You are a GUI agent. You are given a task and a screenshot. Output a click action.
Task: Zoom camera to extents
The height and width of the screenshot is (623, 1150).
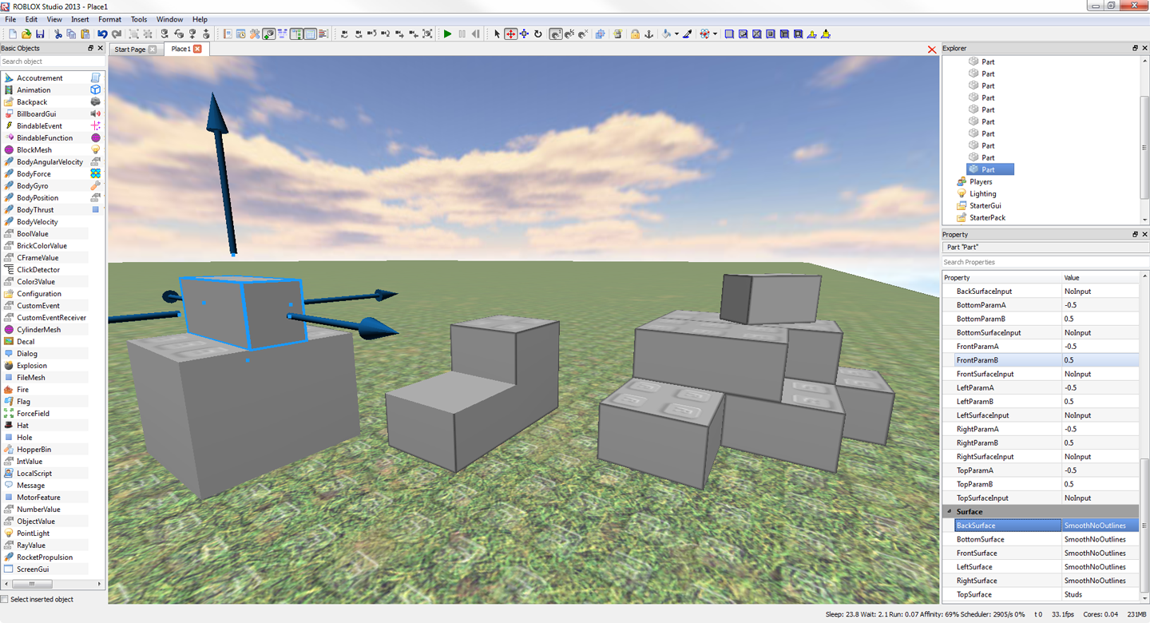pyautogui.click(x=427, y=34)
